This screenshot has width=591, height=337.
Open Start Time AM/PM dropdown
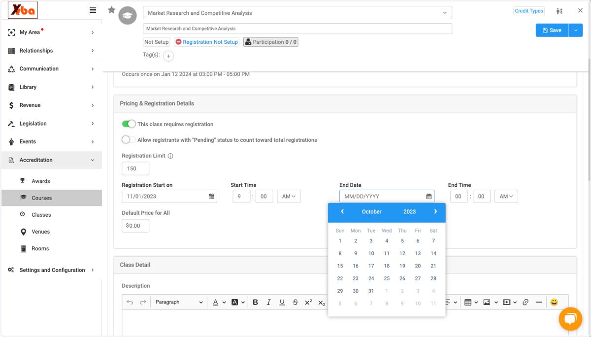point(289,196)
